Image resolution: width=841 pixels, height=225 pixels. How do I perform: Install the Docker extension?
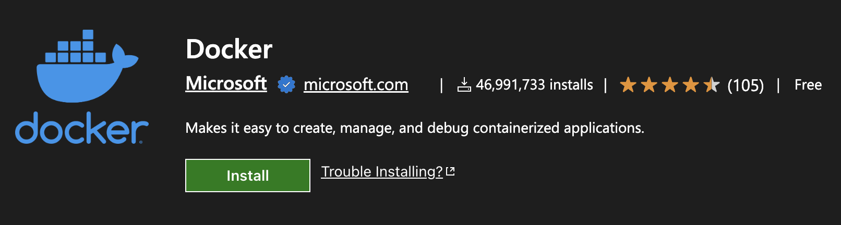click(x=248, y=176)
